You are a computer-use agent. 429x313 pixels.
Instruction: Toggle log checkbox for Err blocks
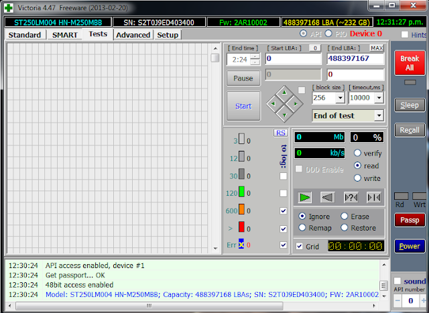coord(283,245)
